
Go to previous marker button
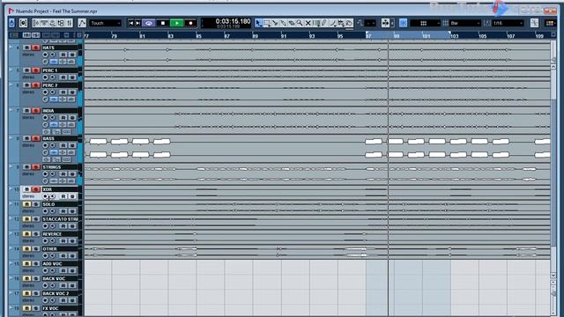click(131, 23)
